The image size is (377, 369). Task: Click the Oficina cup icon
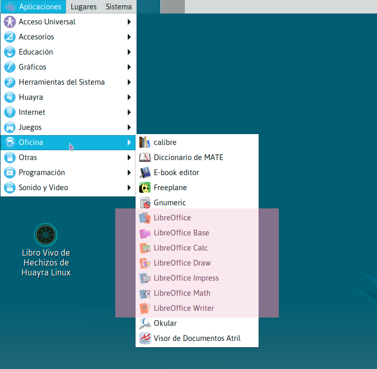(x=10, y=142)
